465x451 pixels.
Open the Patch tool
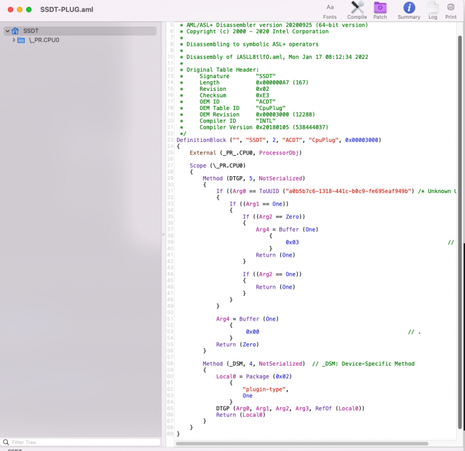(x=380, y=11)
